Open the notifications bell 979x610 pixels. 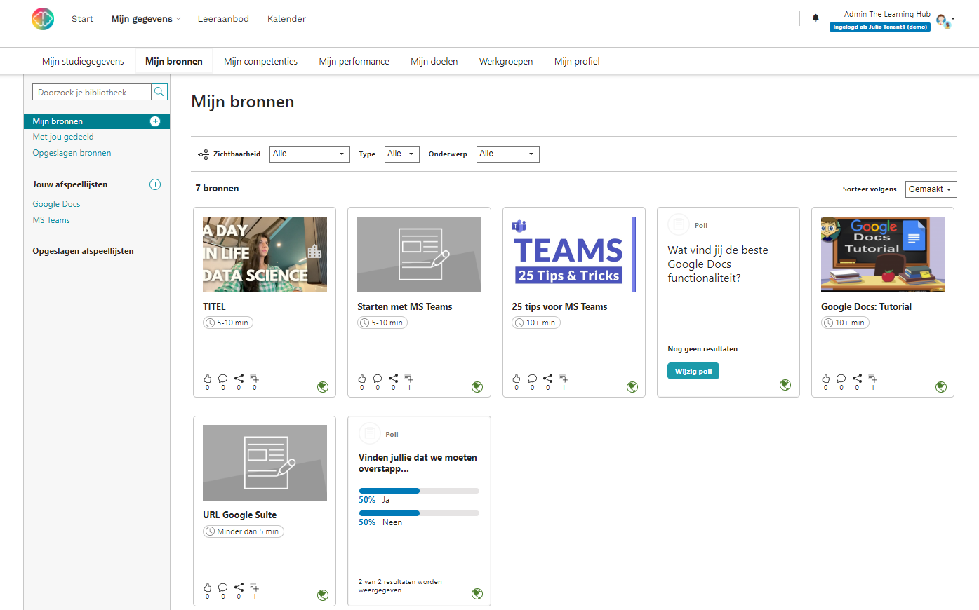click(x=815, y=18)
